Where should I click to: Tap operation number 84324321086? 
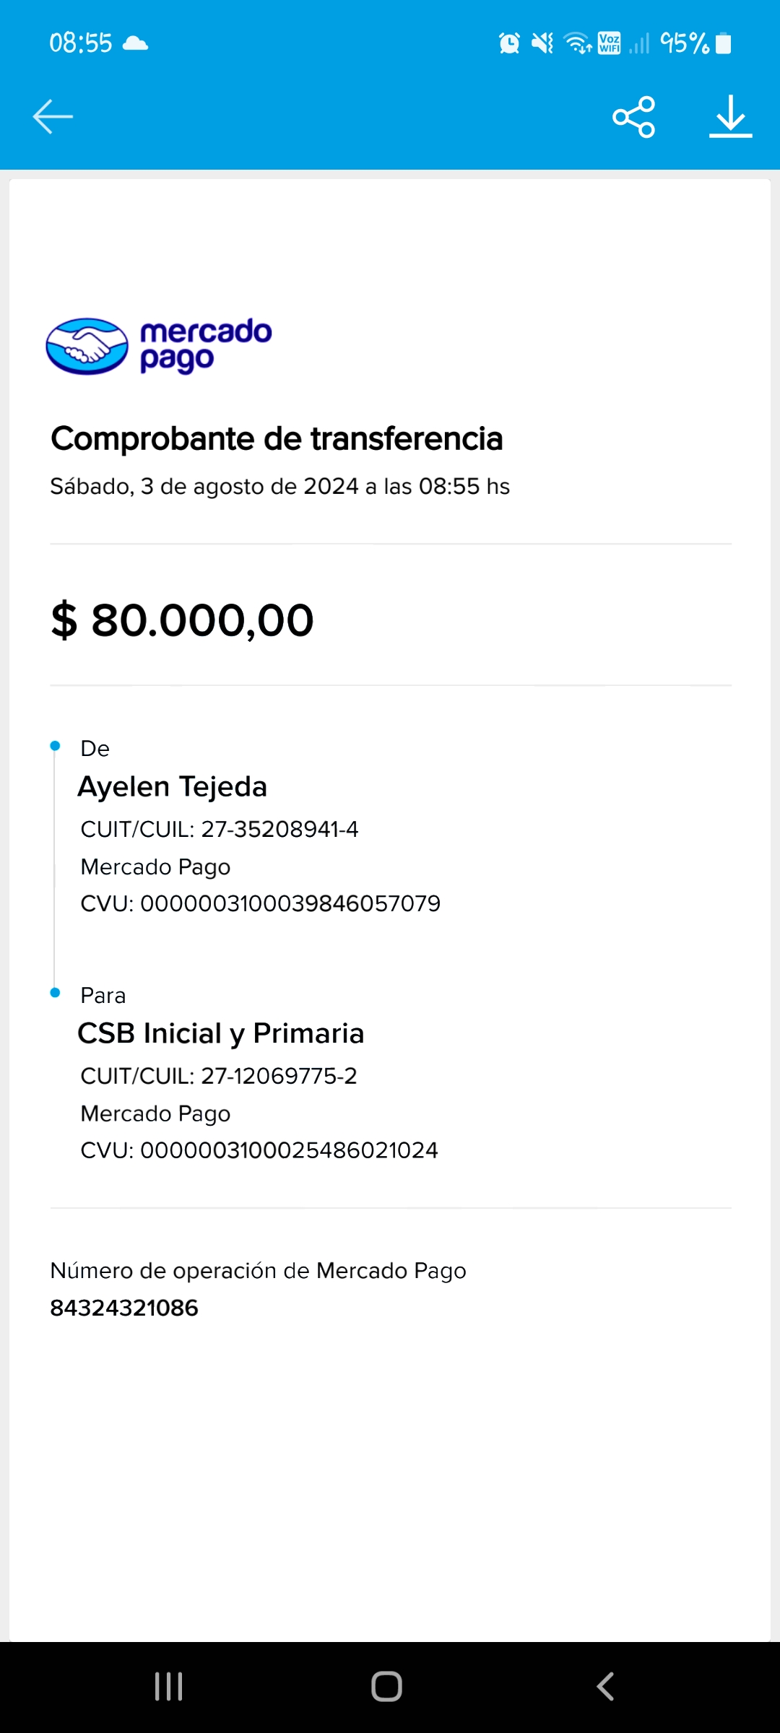pos(124,1308)
